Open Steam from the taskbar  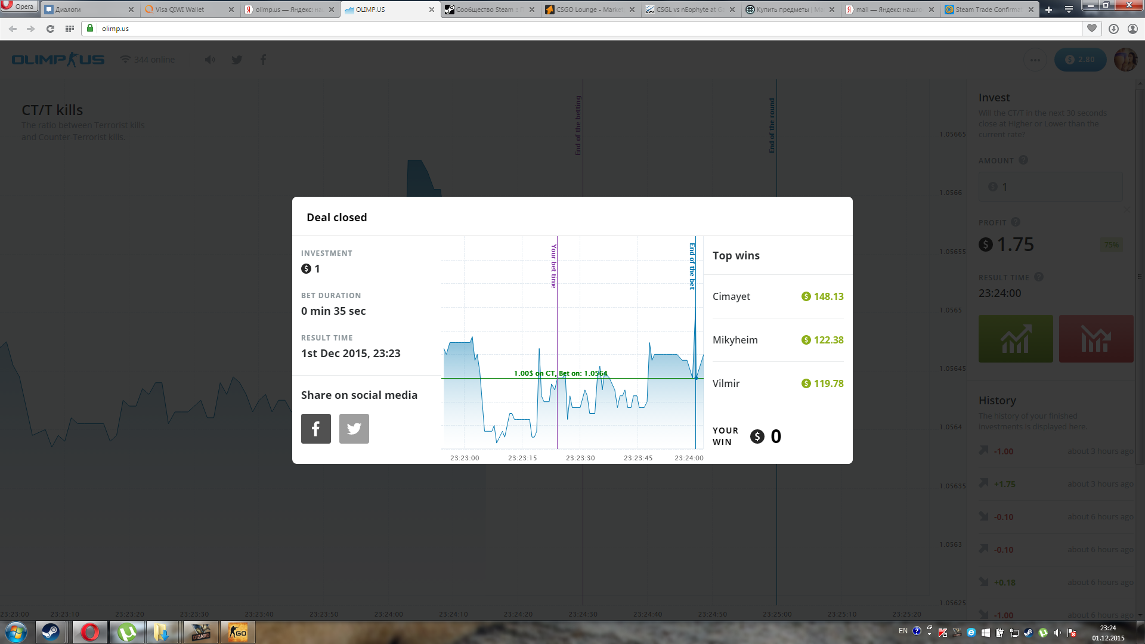click(x=51, y=632)
